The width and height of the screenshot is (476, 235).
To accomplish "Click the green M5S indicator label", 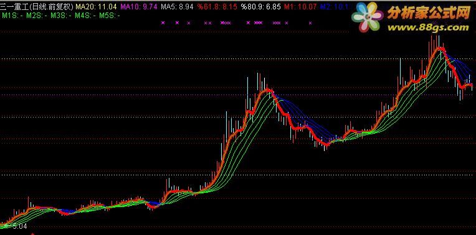I will [x=110, y=16].
